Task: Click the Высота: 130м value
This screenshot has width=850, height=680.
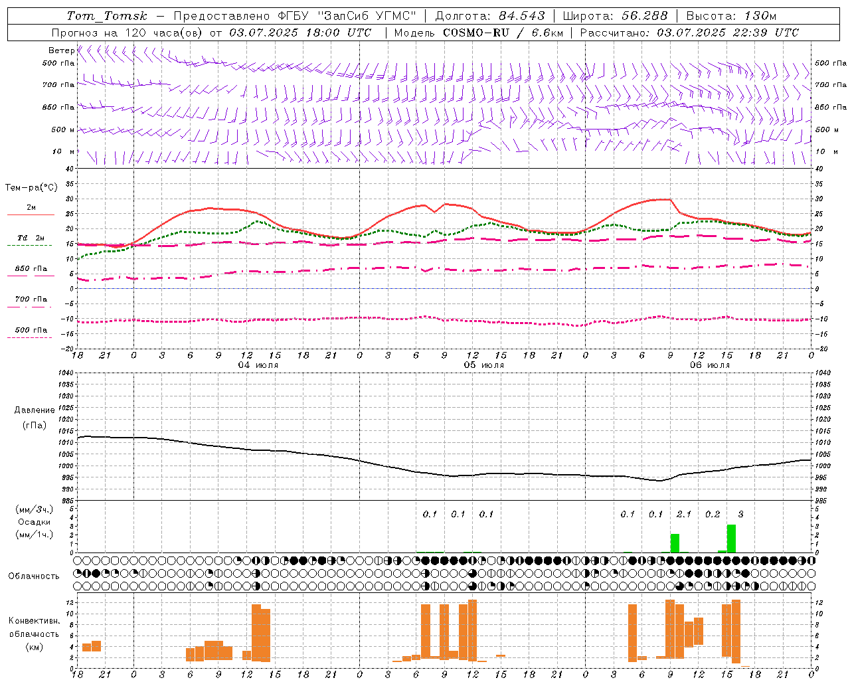Action: [x=731, y=16]
